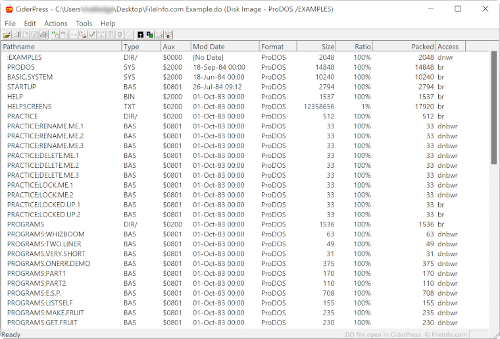Click the New Archive blank page icon
This screenshot has height=339, width=500.
(x=26, y=35)
